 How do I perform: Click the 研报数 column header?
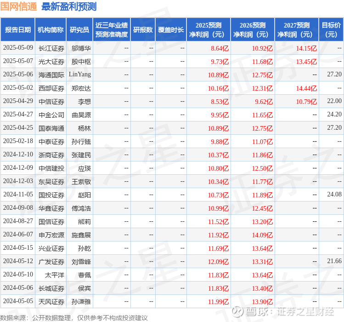143,30
